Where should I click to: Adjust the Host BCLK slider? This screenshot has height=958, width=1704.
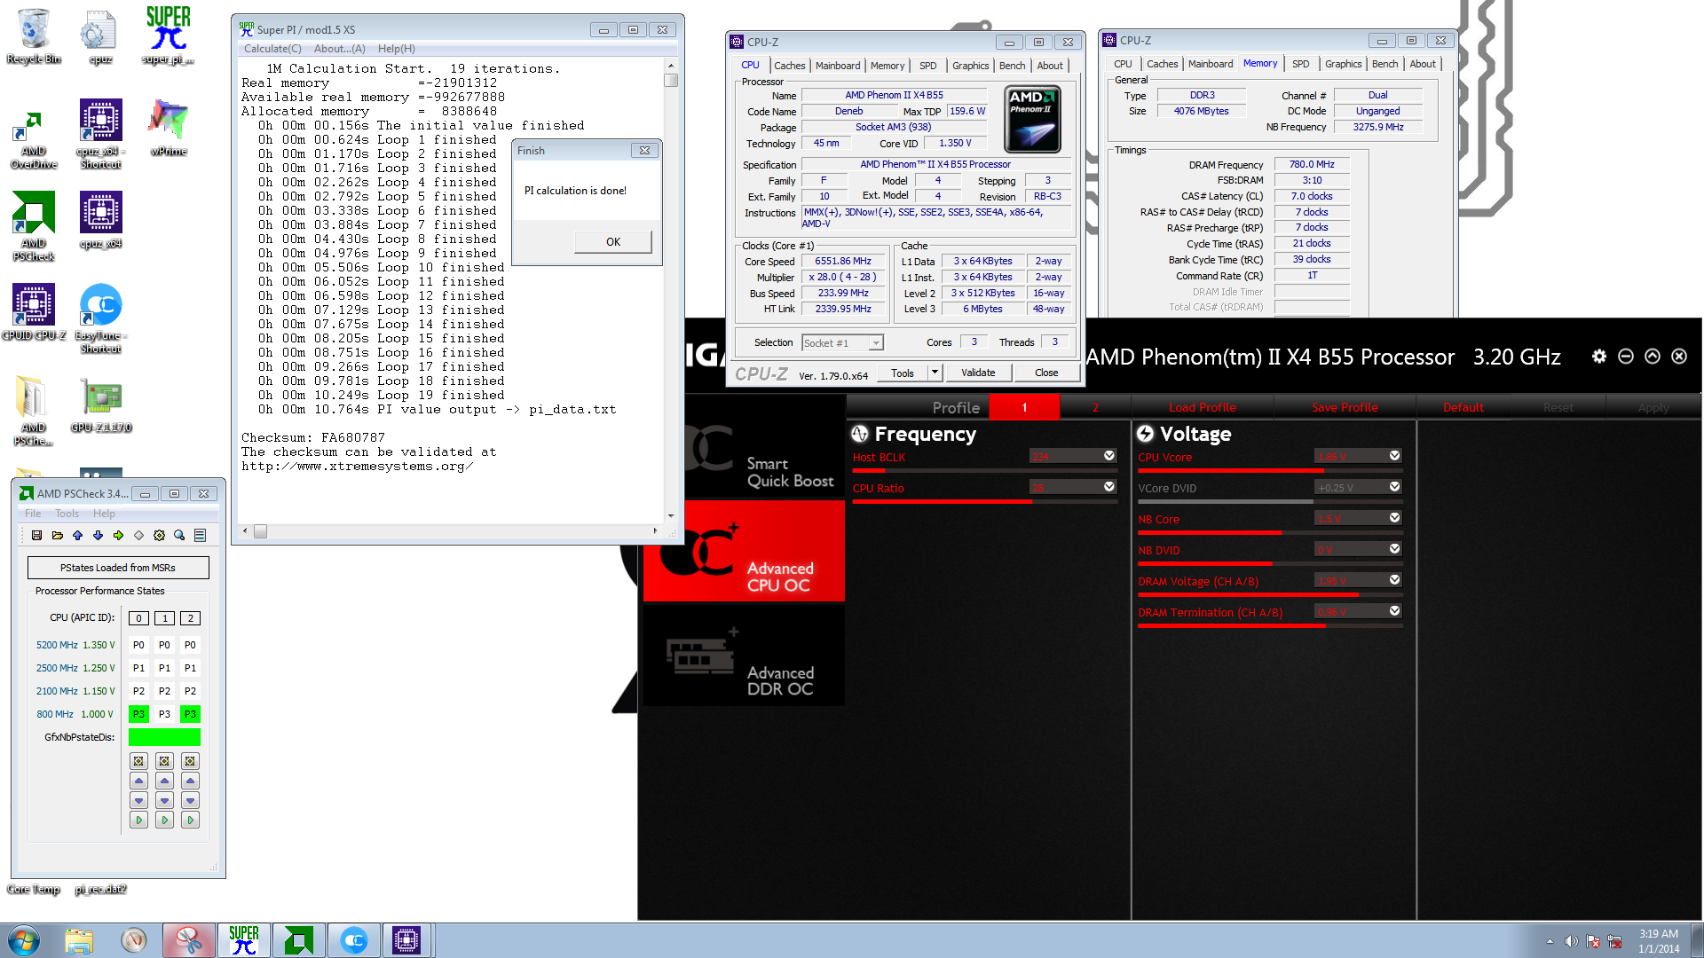[x=984, y=471]
